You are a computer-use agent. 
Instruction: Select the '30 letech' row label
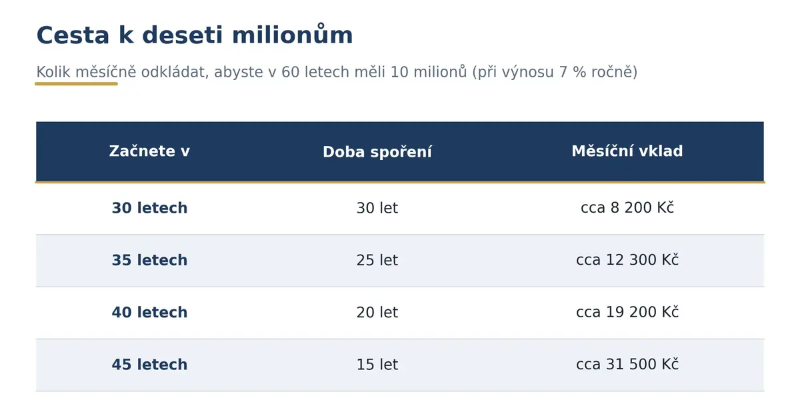[149, 209]
